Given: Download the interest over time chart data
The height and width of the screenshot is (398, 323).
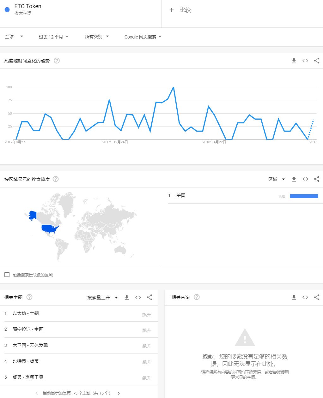Looking at the screenshot, I should pos(294,61).
